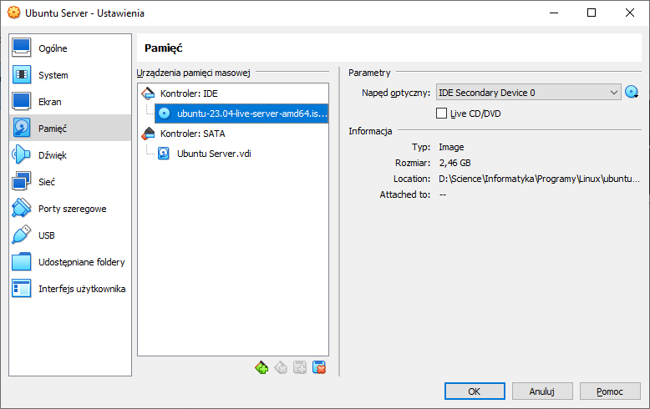Click the Anuluj button

tap(542, 391)
